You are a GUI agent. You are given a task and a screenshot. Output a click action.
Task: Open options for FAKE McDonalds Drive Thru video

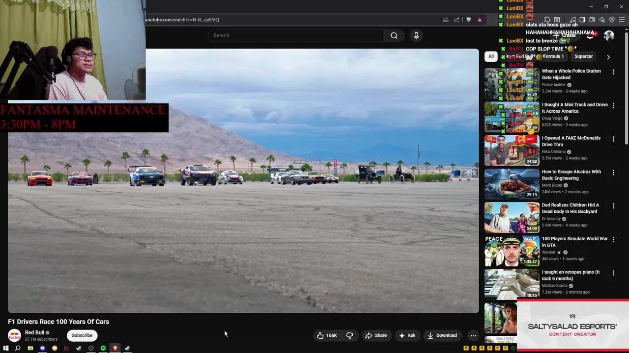[613, 139]
